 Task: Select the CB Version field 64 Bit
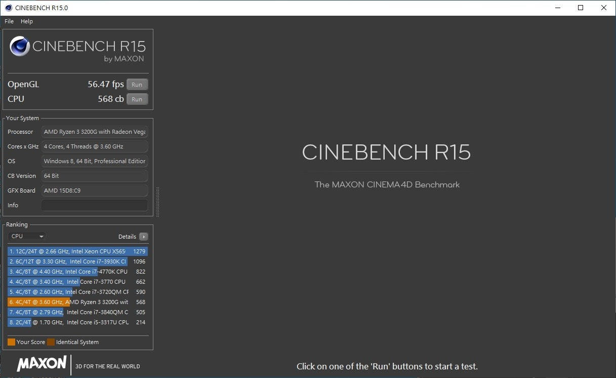click(x=95, y=176)
